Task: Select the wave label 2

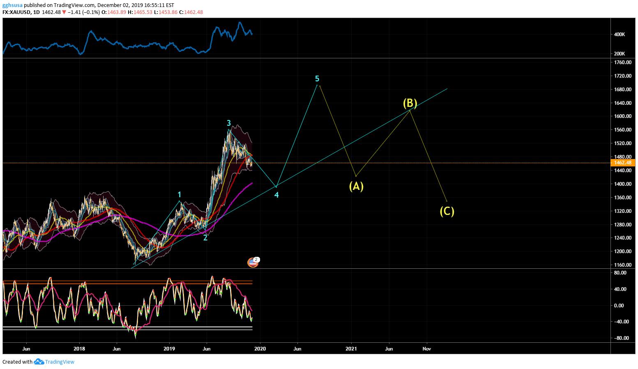Action: tap(205, 238)
